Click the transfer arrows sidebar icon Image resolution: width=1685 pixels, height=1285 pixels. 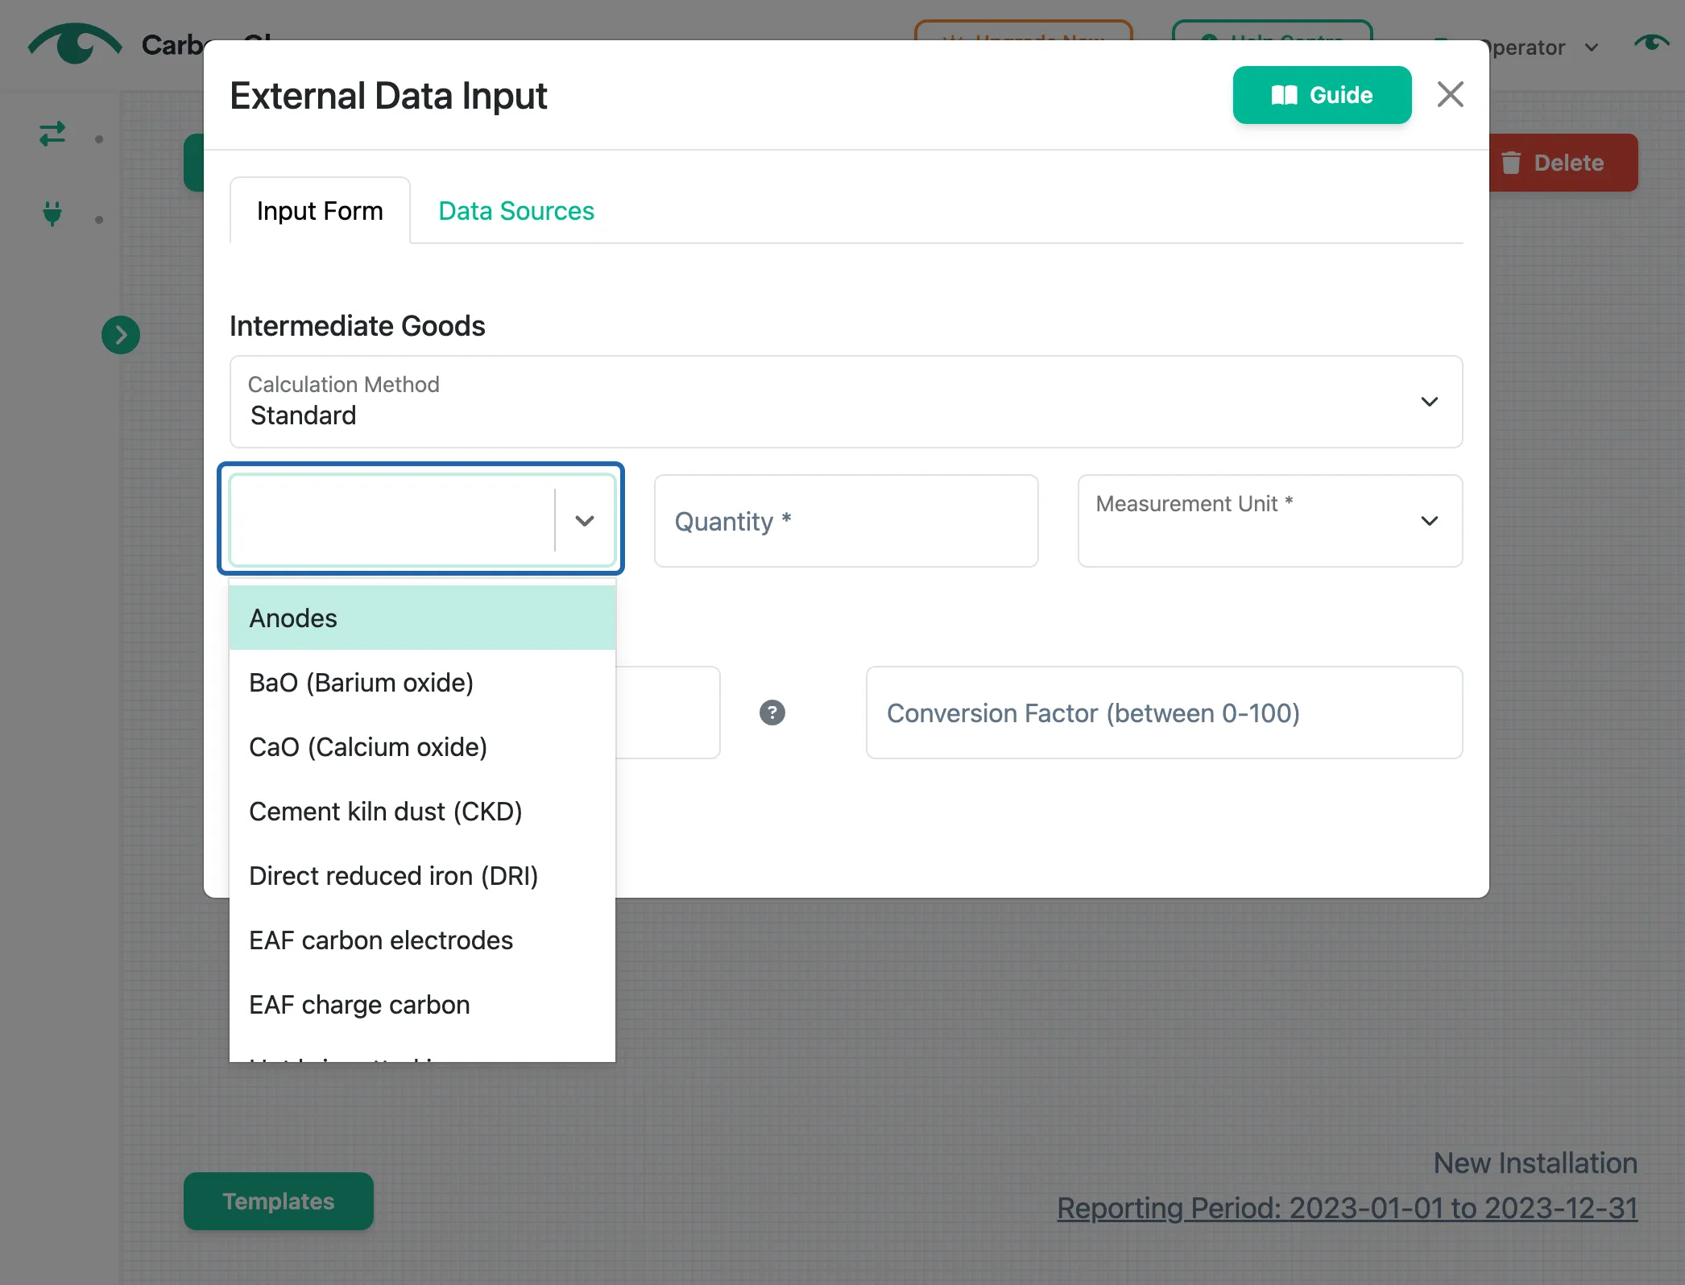tap(52, 134)
